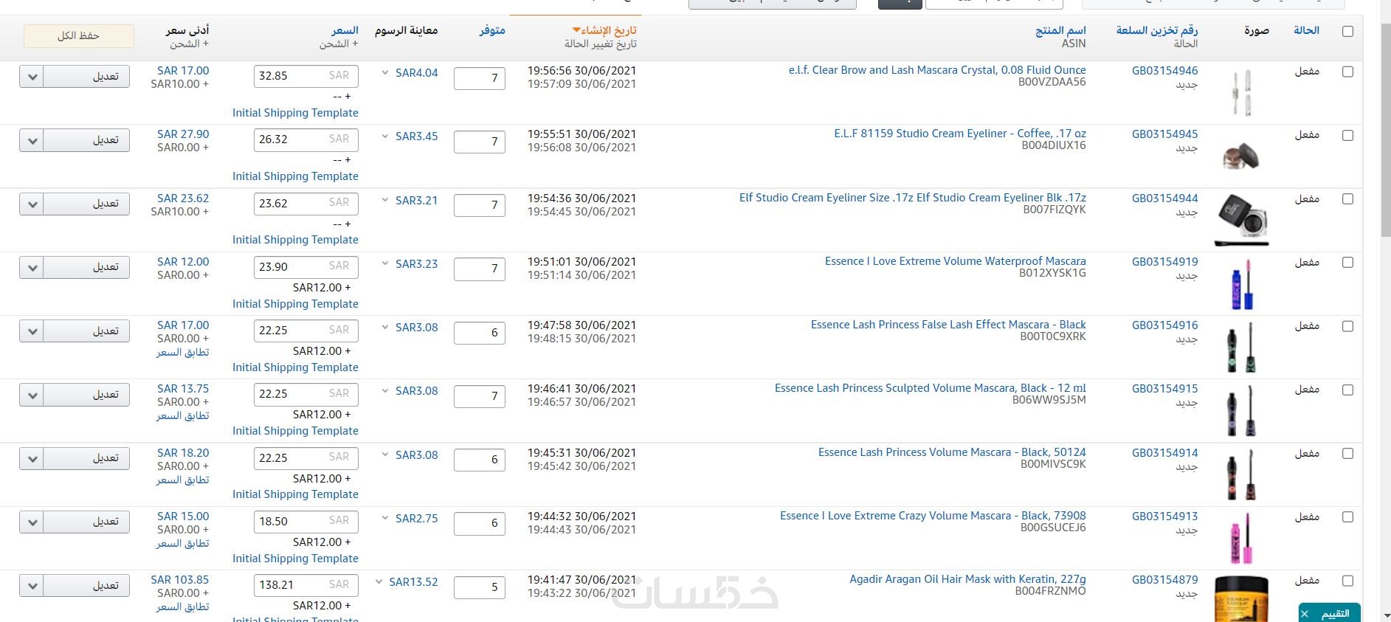The height and width of the screenshot is (622, 1391).
Task: Sort by رقم تخزين السلعة column
Action: [1157, 30]
